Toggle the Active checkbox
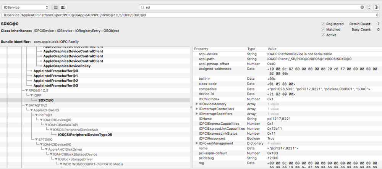The image size is (382, 169). [323, 35]
